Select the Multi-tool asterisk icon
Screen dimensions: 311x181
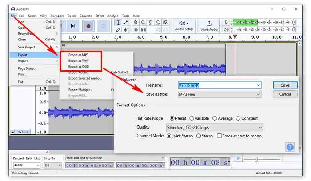125,30
